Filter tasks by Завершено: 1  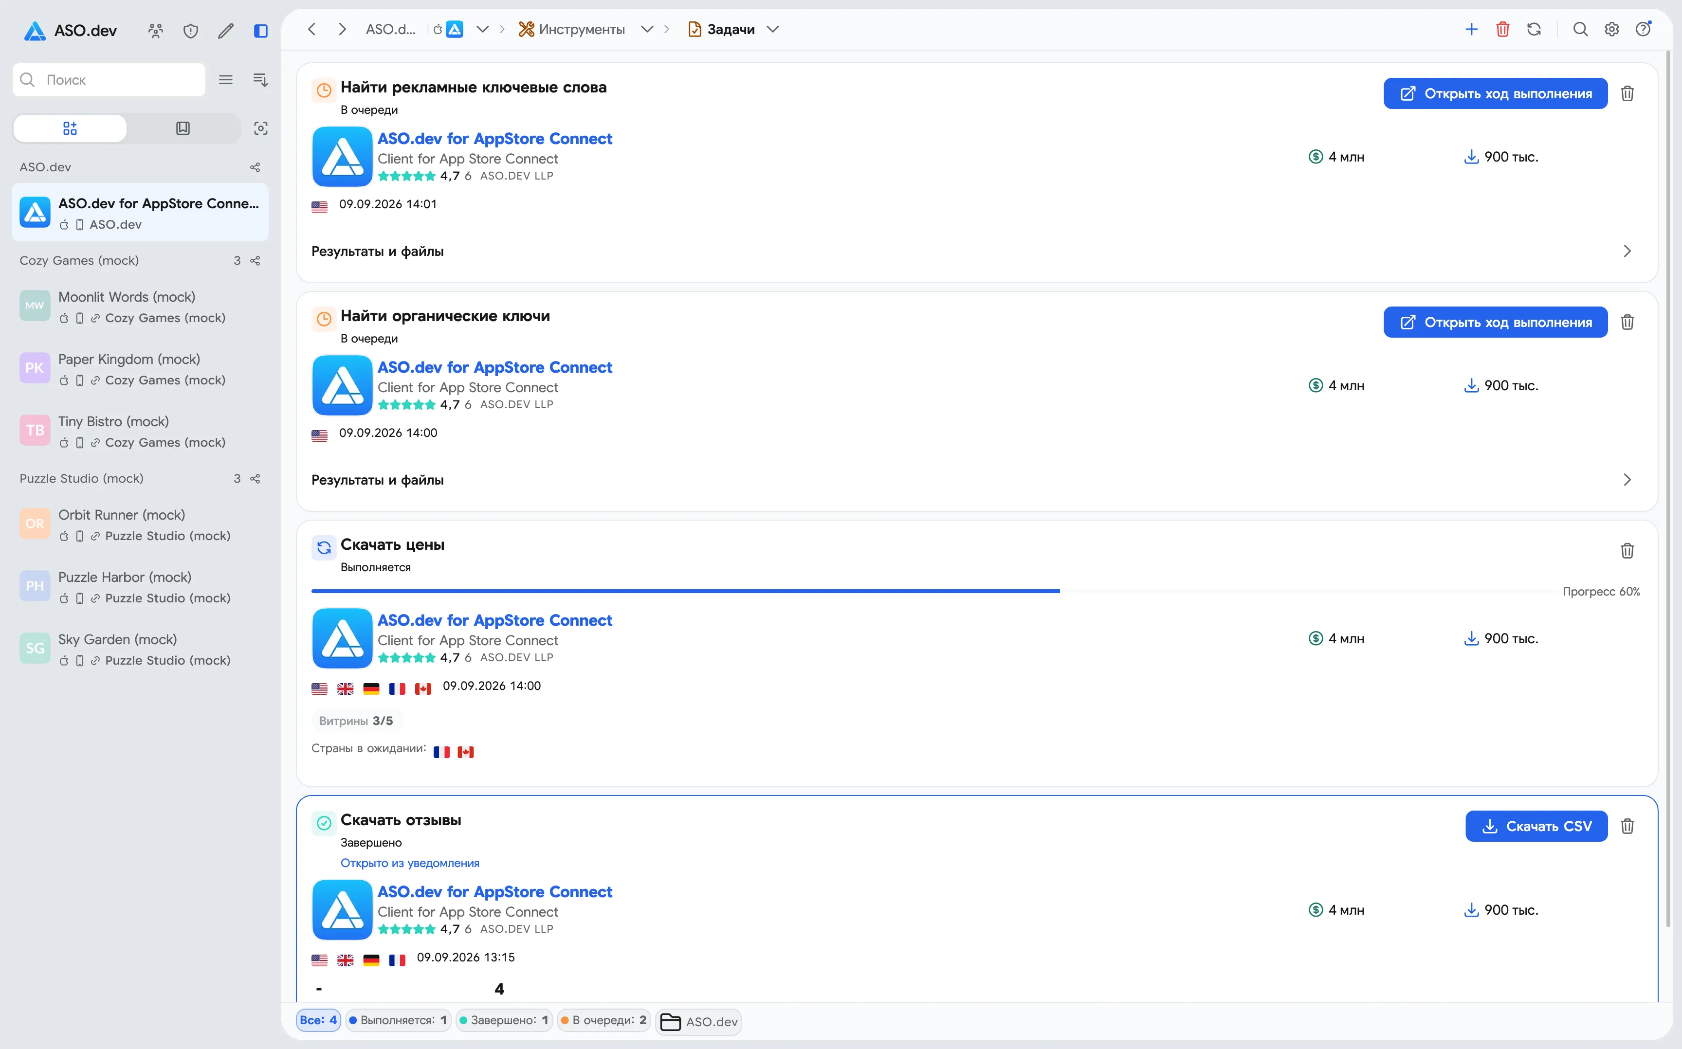tap(504, 1020)
